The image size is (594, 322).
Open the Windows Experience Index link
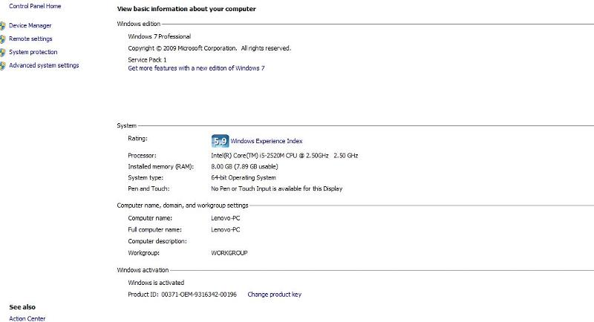267,141
